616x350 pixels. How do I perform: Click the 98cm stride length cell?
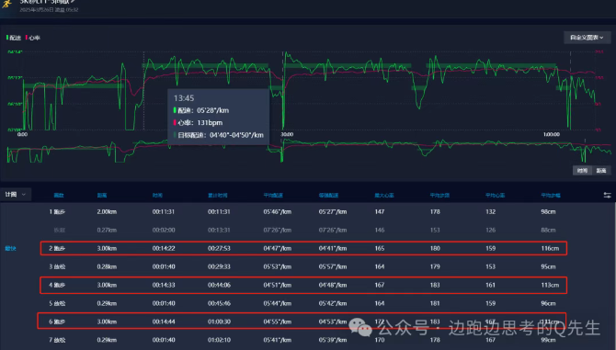pos(548,211)
